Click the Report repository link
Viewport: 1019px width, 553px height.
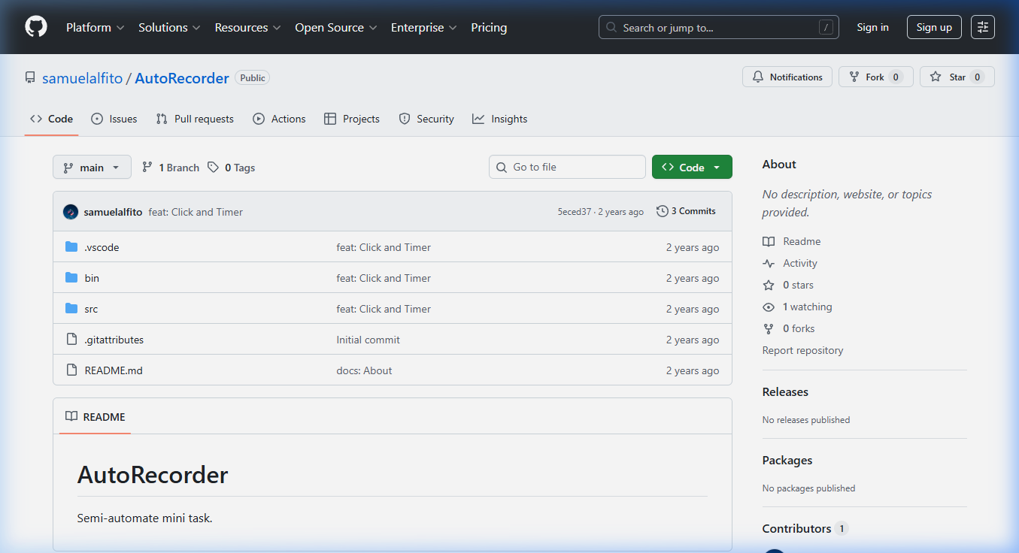[x=802, y=350]
